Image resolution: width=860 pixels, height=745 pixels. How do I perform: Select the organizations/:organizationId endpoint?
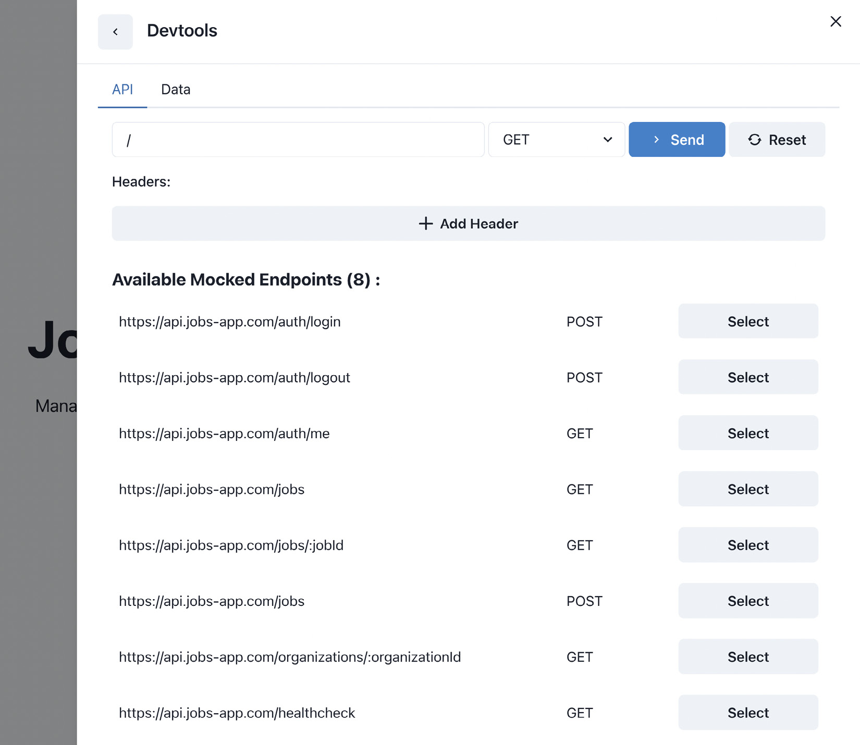coord(748,657)
